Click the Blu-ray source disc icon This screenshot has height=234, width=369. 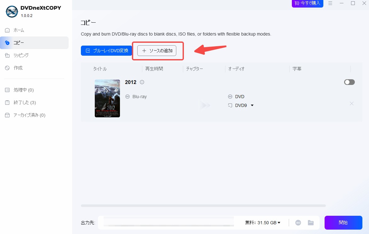[x=128, y=97]
